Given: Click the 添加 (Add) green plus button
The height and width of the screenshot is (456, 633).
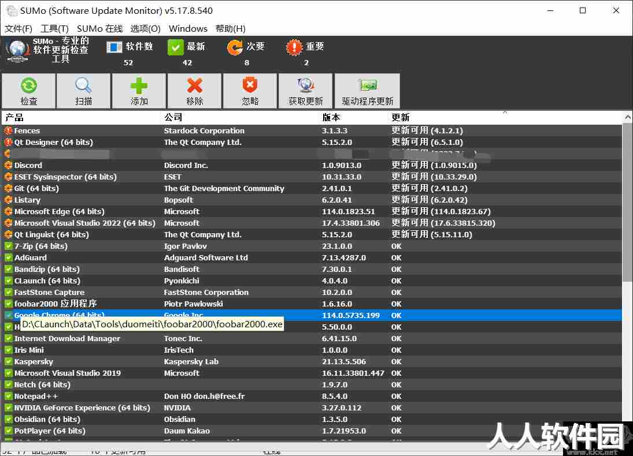Looking at the screenshot, I should [x=139, y=91].
